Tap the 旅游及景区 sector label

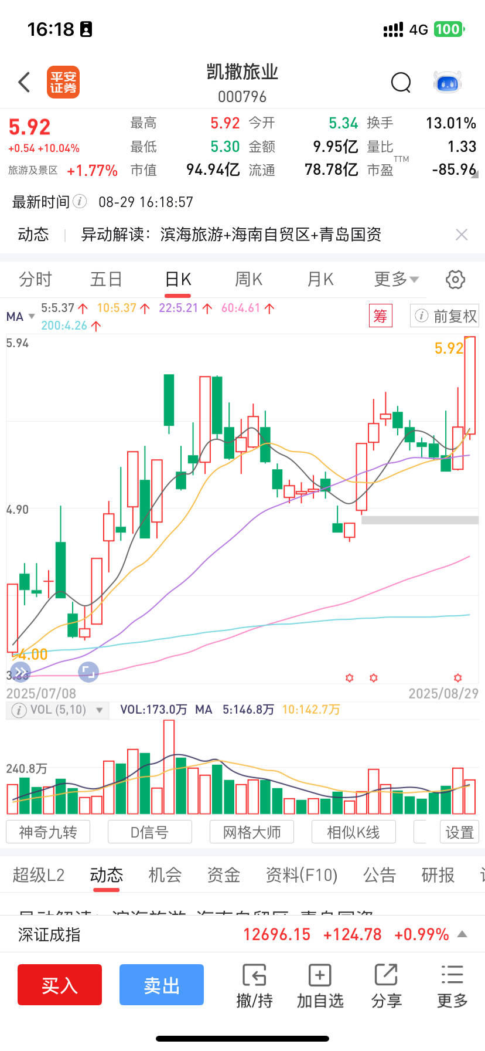pyautogui.click(x=33, y=170)
